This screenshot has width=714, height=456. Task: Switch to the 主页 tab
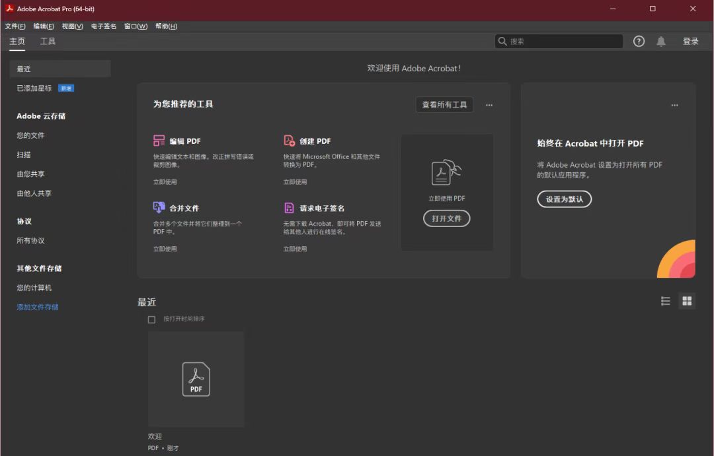click(x=17, y=42)
